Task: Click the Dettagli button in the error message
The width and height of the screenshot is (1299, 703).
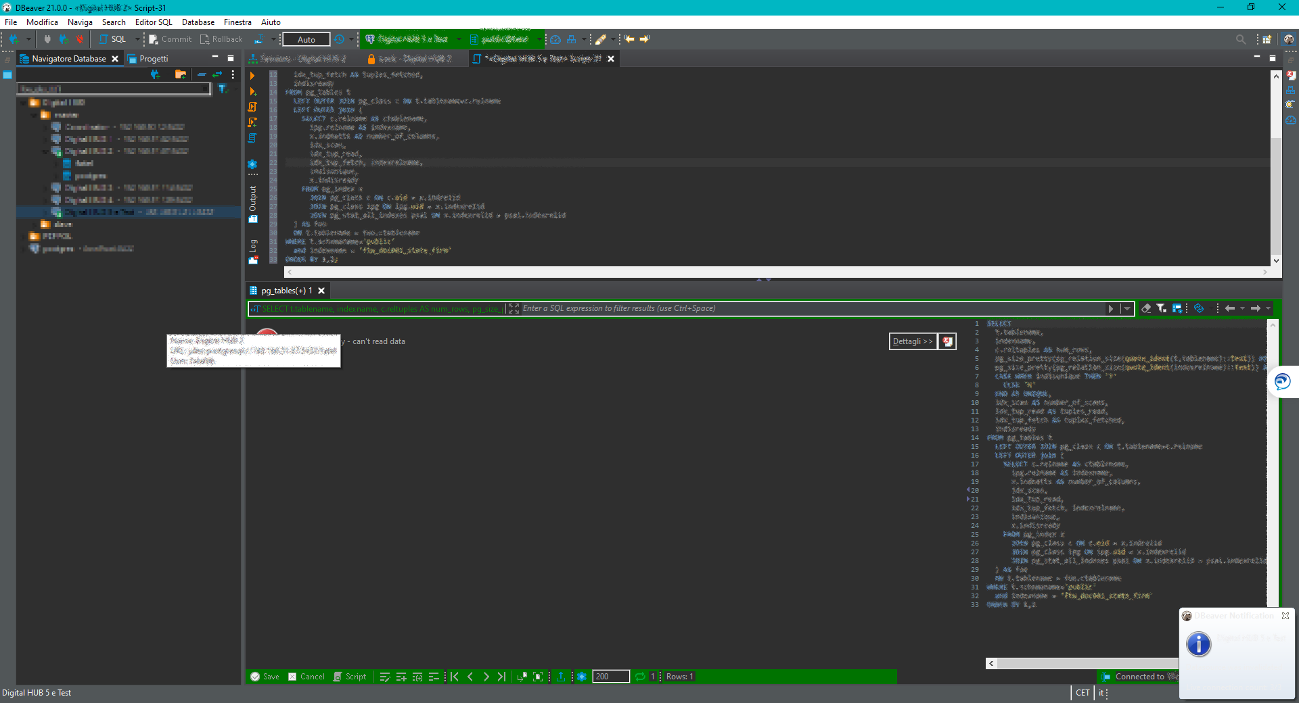Action: pyautogui.click(x=912, y=341)
